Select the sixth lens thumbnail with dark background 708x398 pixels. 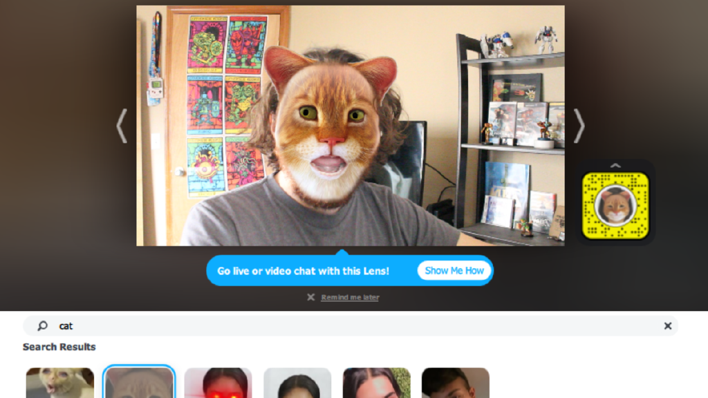tap(456, 383)
